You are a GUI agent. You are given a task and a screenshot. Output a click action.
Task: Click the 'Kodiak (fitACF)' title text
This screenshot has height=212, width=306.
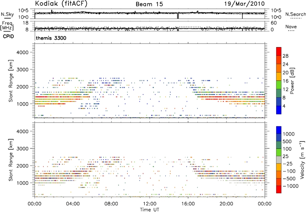[x=61, y=4]
